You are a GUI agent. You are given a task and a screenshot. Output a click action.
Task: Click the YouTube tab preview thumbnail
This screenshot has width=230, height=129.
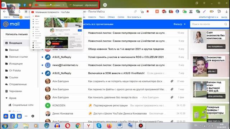click(63, 32)
